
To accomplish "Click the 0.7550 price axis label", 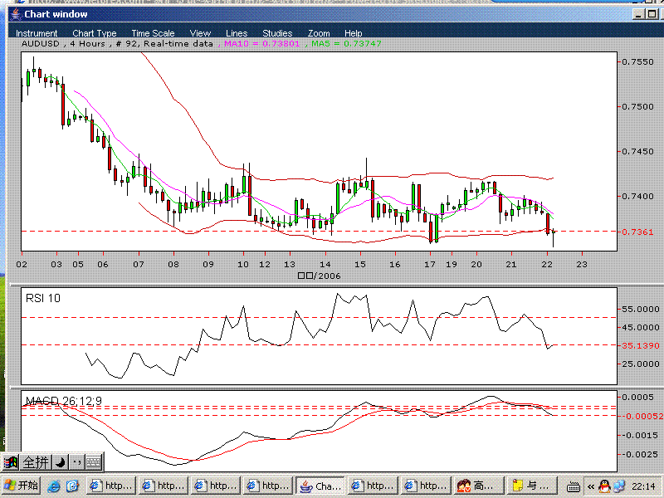I will click(x=637, y=61).
